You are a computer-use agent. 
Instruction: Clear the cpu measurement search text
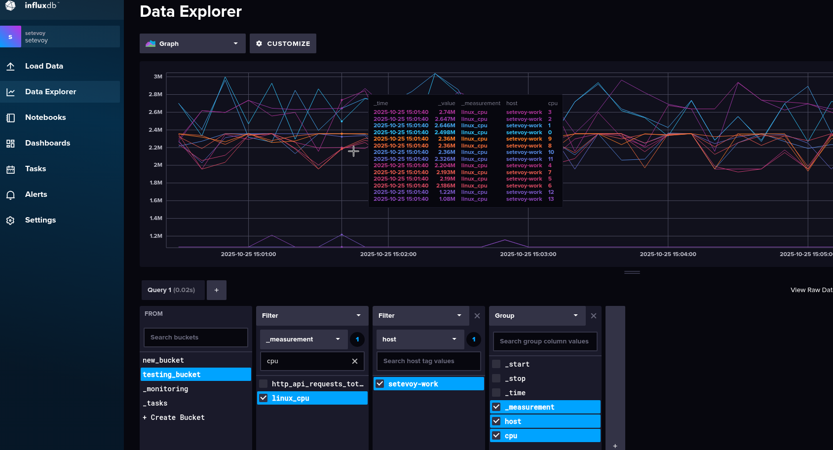pos(354,361)
